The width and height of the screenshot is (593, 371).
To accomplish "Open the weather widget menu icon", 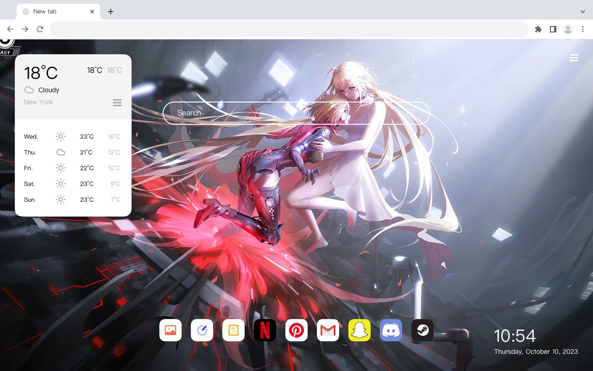I will point(117,102).
